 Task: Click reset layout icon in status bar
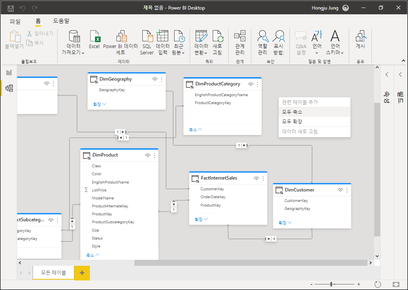[x=377, y=284]
